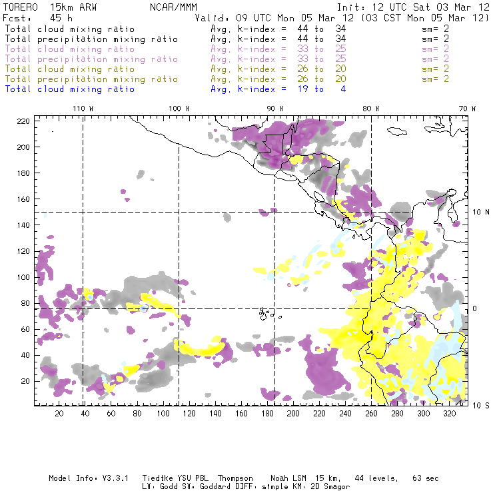Click the '63 sec' footer text
Screen dimensions: 493x493
pos(426,478)
